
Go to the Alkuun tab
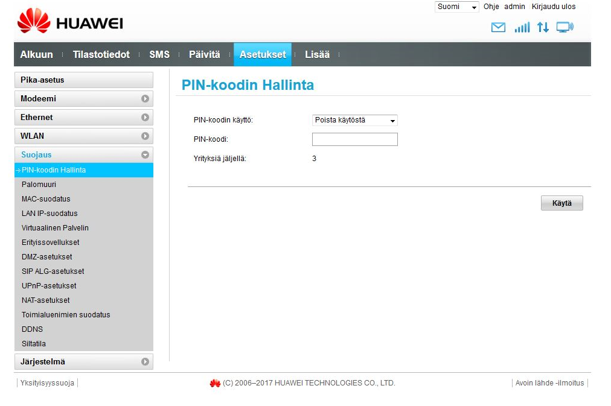click(36, 54)
